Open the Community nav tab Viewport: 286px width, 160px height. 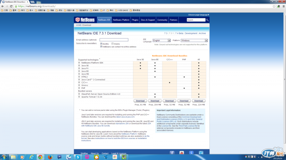162,20
